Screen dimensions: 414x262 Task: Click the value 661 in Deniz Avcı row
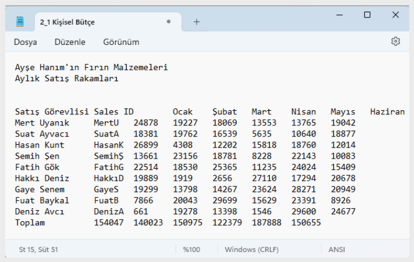click(141, 211)
